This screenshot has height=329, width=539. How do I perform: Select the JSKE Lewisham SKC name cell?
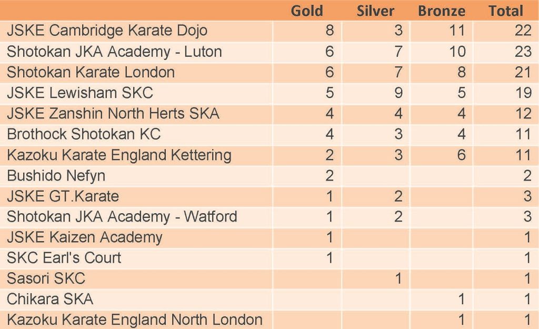(x=80, y=93)
